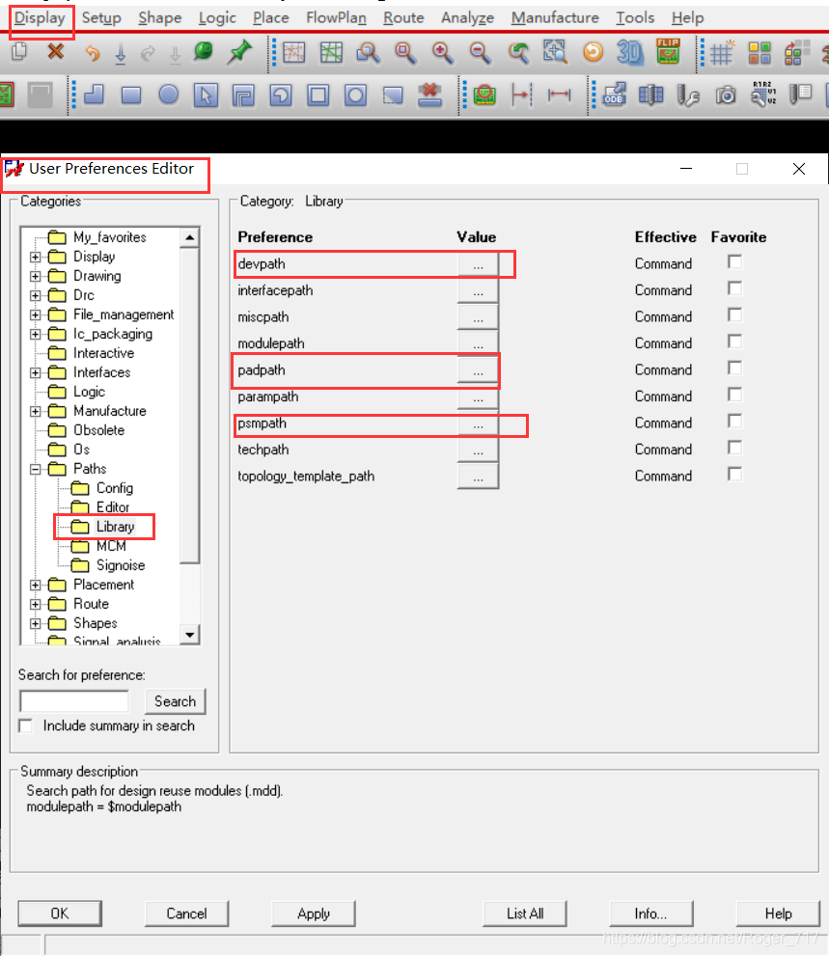This screenshot has width=829, height=956.
Task: Open the Manufacture menu
Action: click(x=555, y=17)
